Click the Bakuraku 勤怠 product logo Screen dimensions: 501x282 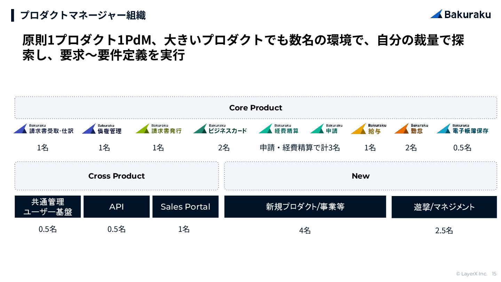[411, 129]
